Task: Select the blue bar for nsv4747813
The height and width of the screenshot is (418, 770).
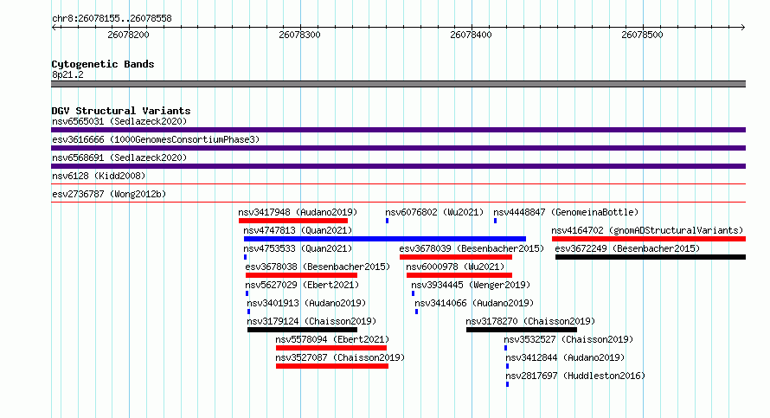Action: (384, 239)
